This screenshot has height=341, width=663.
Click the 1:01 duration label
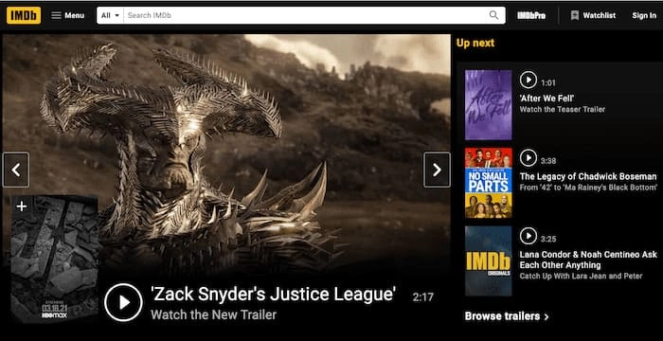point(548,83)
